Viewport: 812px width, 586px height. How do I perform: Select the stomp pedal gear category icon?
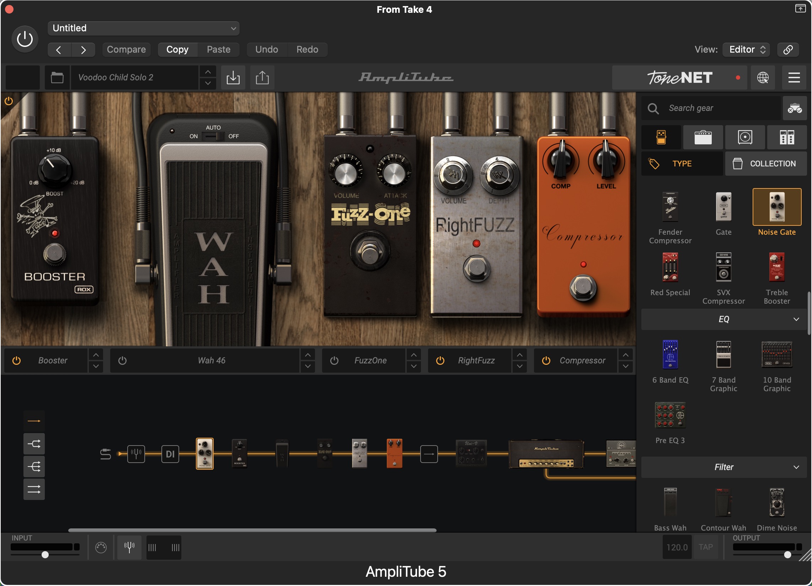click(x=661, y=137)
